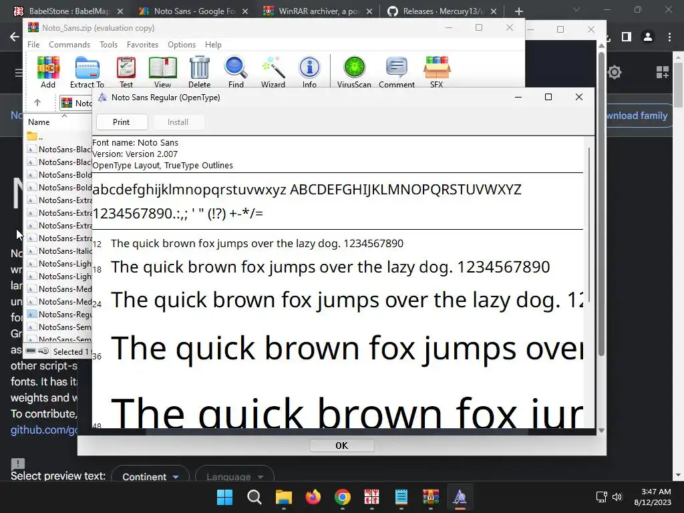Open BabelMap from the taskbar

(371, 497)
